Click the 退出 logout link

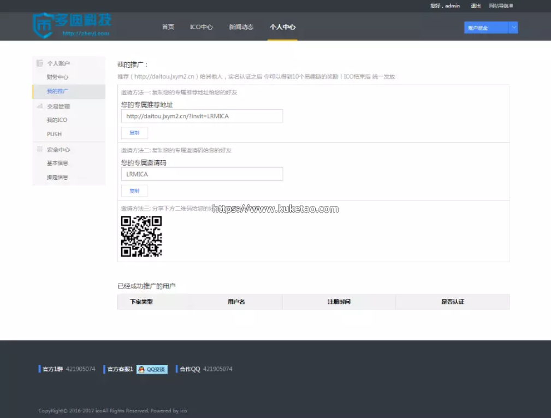coord(476,6)
